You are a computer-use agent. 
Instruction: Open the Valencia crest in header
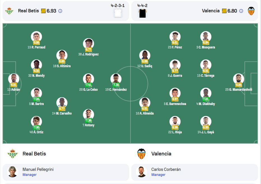coord(251,11)
